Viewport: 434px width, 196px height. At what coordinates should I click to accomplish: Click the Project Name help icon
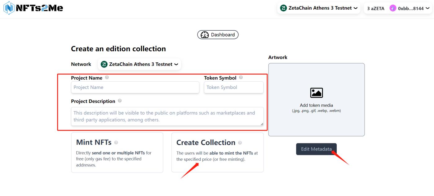107,78
